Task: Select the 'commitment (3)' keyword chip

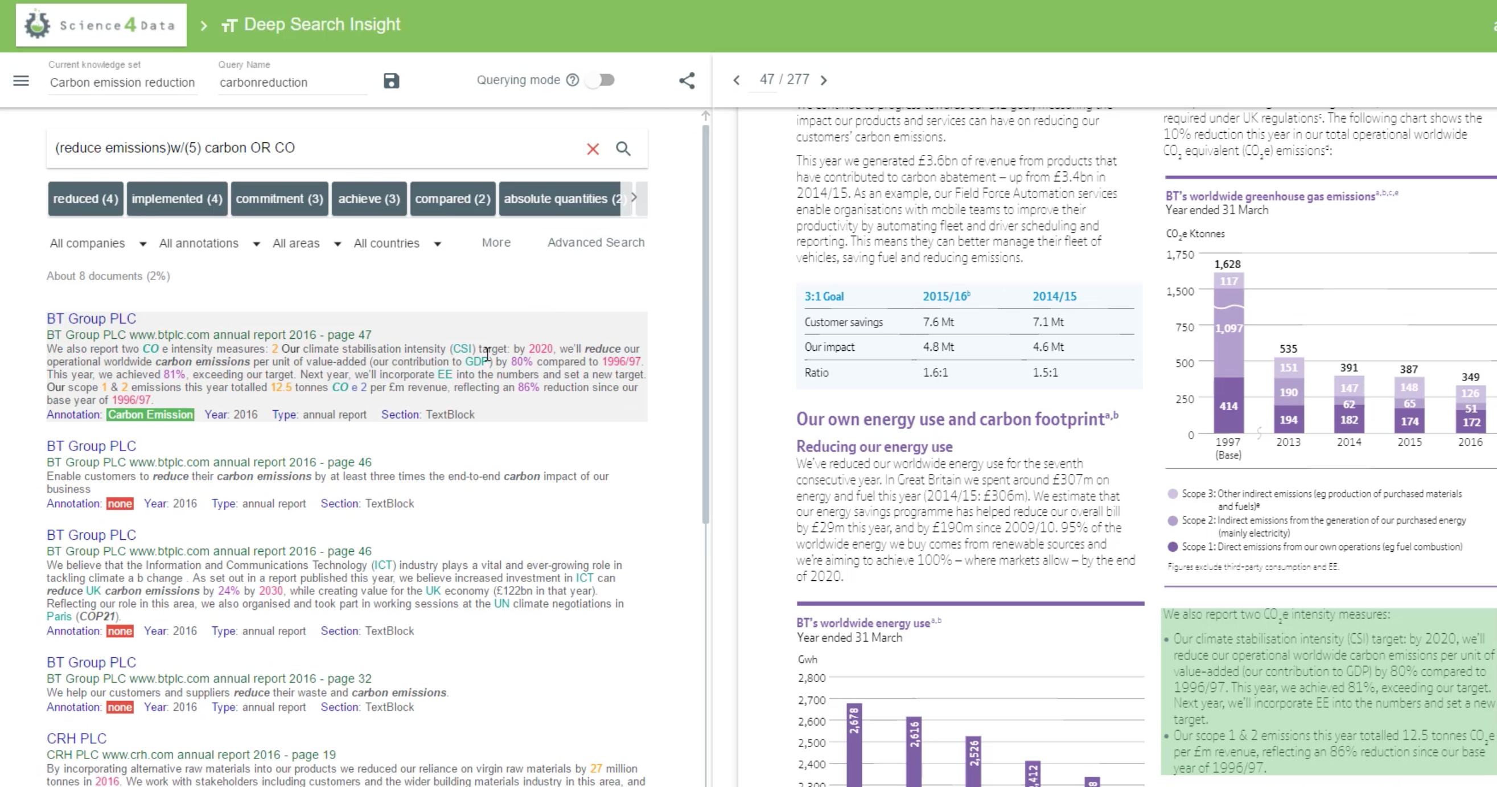Action: pos(279,199)
